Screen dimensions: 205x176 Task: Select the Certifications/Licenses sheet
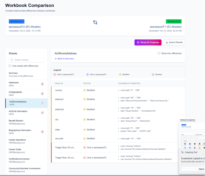point(27,160)
